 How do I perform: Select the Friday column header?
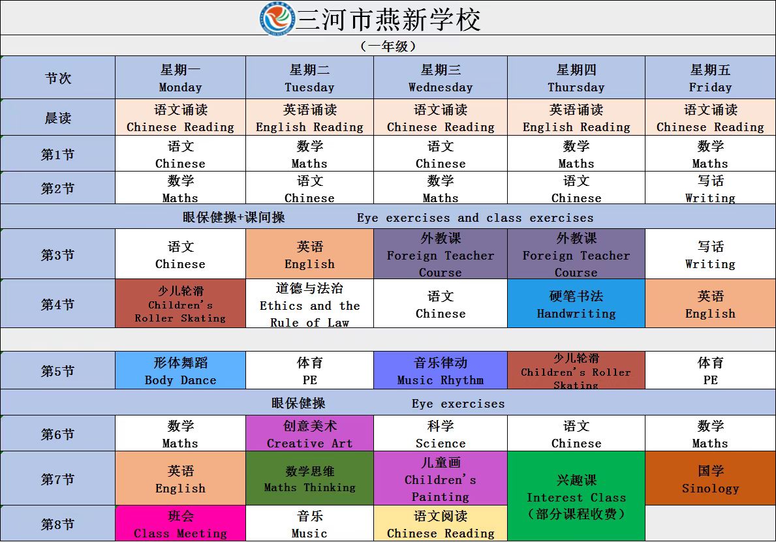coord(710,78)
